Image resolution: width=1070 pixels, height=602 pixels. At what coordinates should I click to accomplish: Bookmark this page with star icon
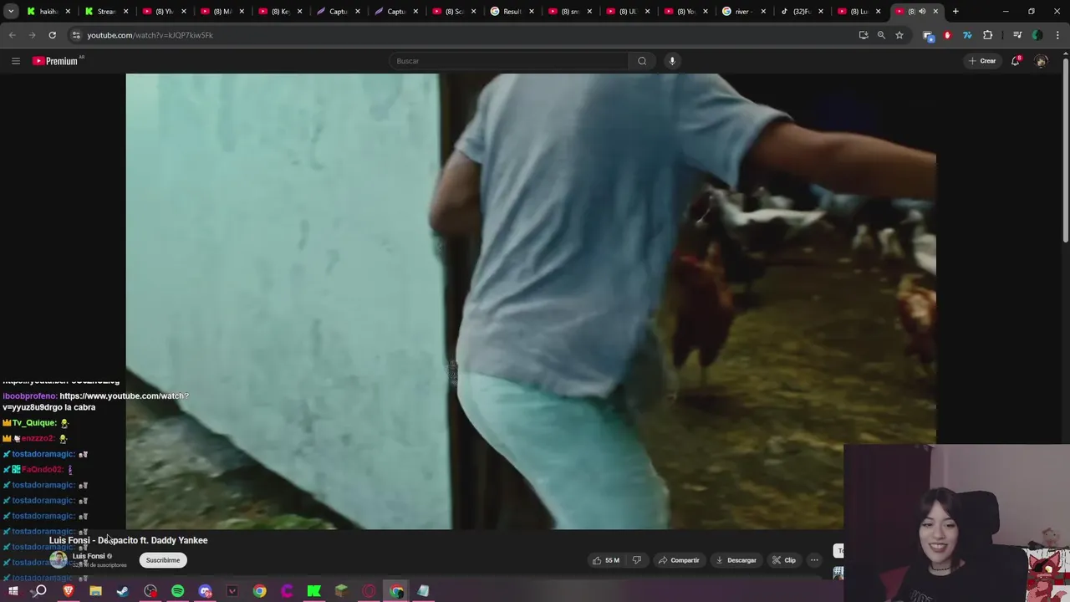[x=899, y=35]
